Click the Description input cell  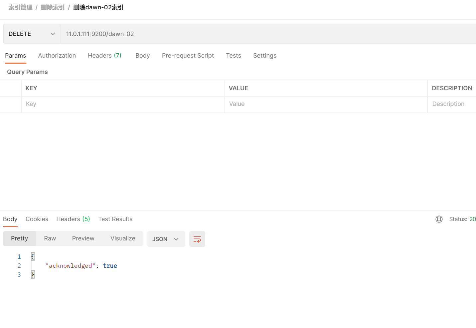click(x=452, y=105)
